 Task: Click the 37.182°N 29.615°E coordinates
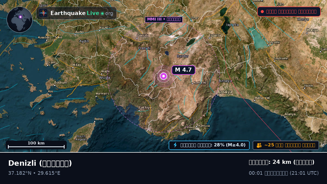(x=34, y=173)
